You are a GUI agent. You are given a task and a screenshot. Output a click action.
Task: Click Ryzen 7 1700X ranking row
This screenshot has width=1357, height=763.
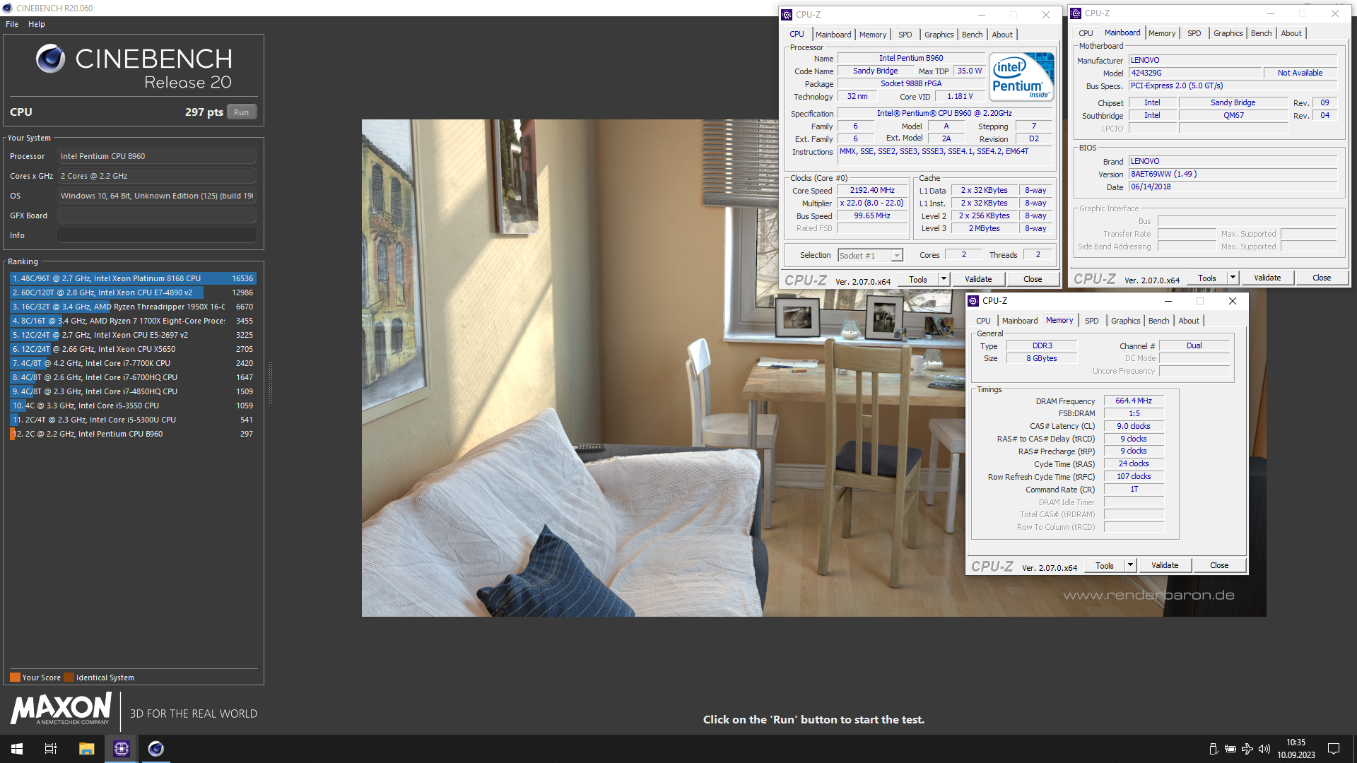pyautogui.click(x=133, y=321)
